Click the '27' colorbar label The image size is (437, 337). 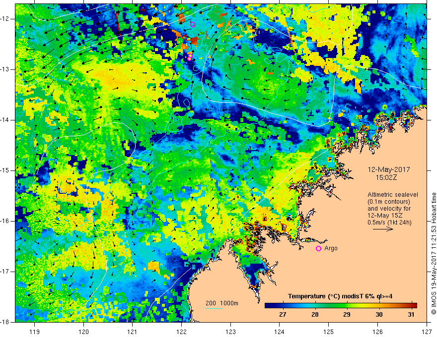(283, 315)
